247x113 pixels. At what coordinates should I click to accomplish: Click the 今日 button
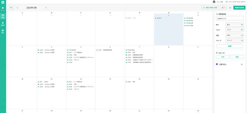point(11,8)
